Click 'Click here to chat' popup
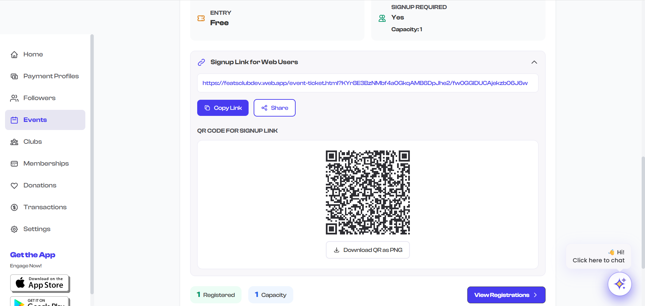The width and height of the screenshot is (645, 306). [599, 256]
